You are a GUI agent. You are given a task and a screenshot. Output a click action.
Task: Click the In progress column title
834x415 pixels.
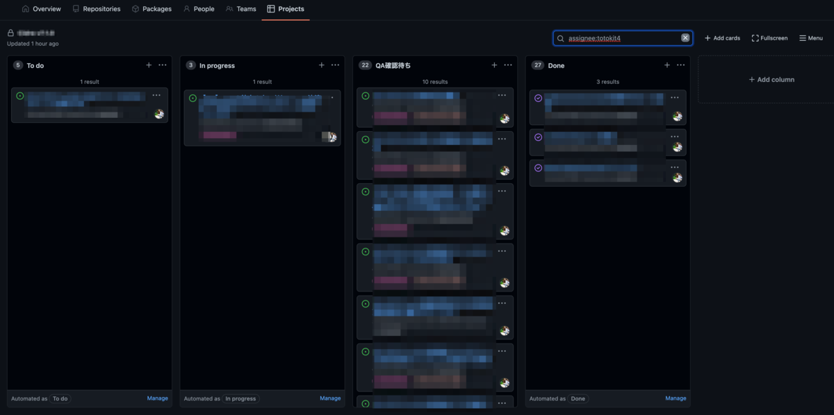[x=217, y=66]
